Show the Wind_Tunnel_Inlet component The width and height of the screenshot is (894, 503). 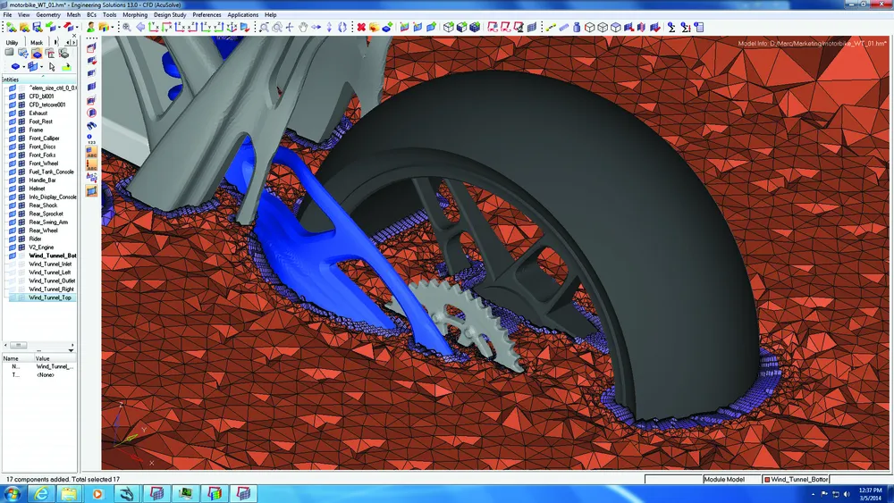pos(13,272)
